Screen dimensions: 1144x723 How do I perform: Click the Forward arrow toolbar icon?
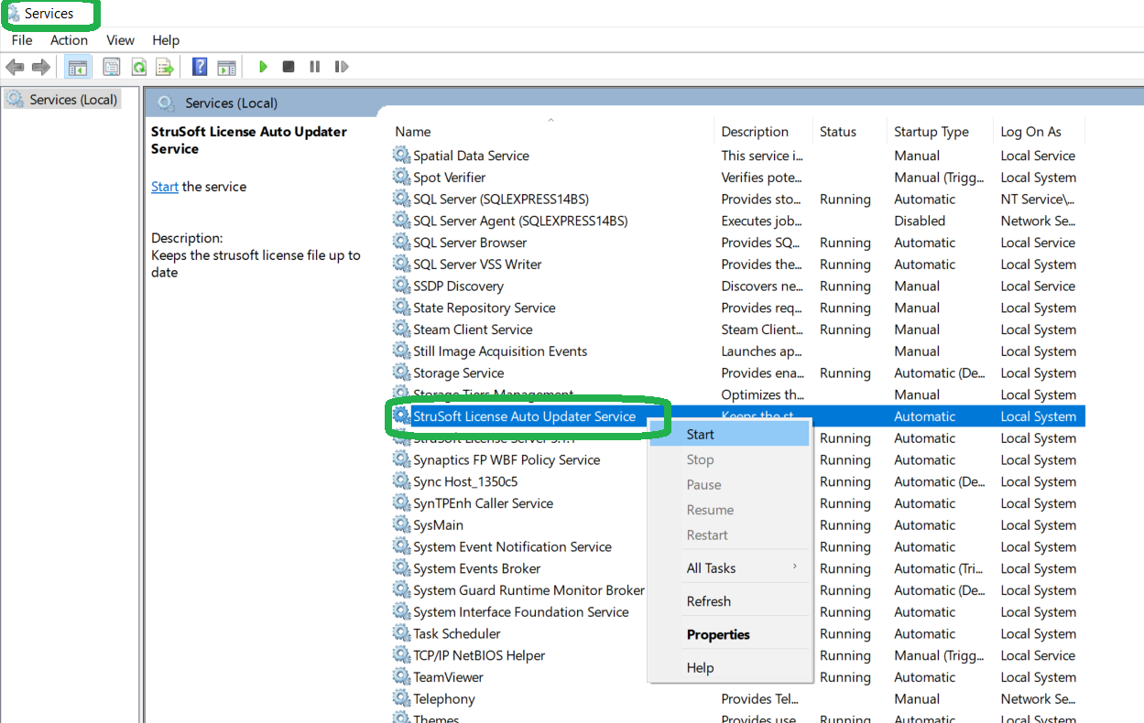[x=40, y=67]
